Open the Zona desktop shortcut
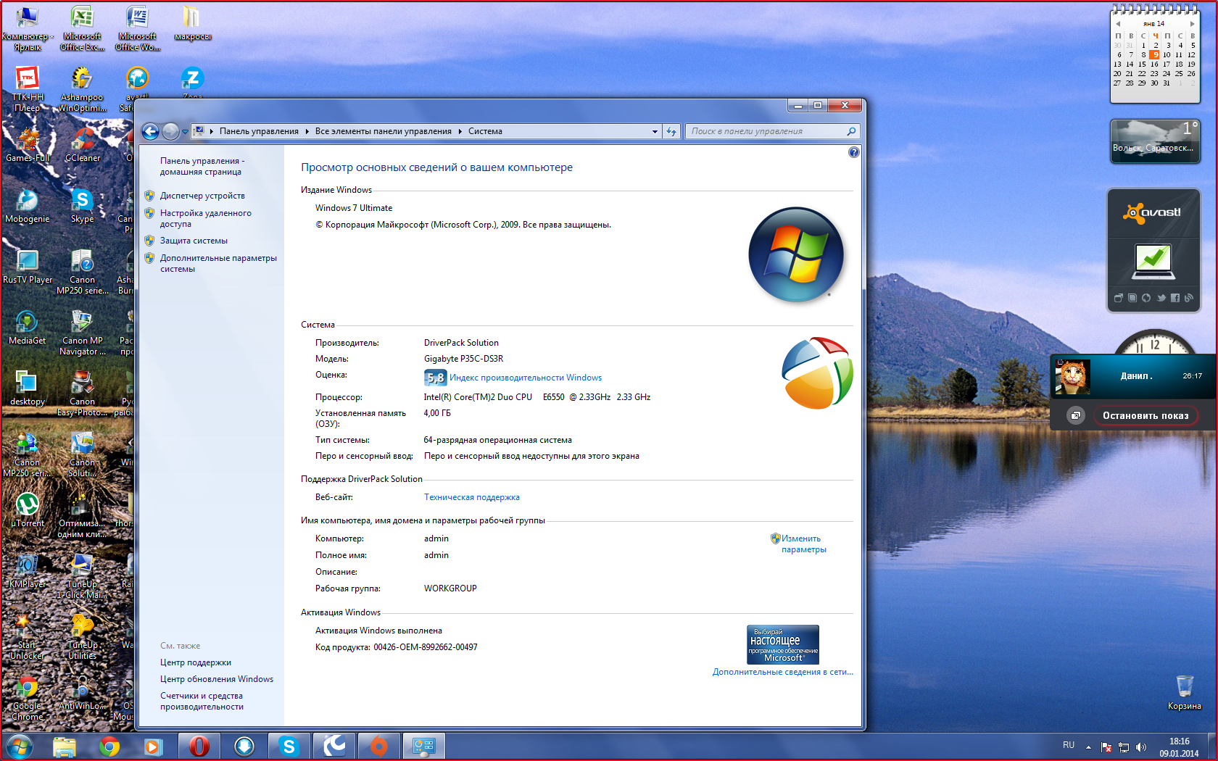The width and height of the screenshot is (1218, 761). click(192, 83)
